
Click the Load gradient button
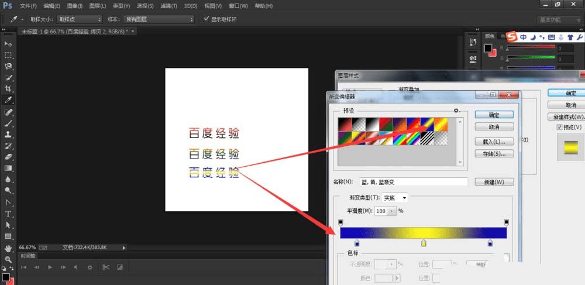click(494, 142)
